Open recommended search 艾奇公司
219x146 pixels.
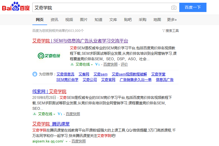tap(90, 80)
